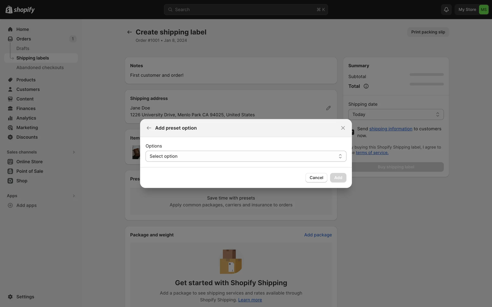Click the Add package link
Viewport: 492px width, 307px height.
point(318,235)
